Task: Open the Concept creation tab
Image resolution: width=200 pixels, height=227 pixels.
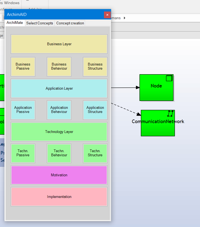Action: tap(70, 23)
